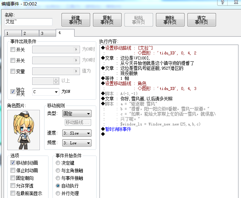Select event page tab 4
This screenshot has width=241, height=198.
click(x=65, y=33)
